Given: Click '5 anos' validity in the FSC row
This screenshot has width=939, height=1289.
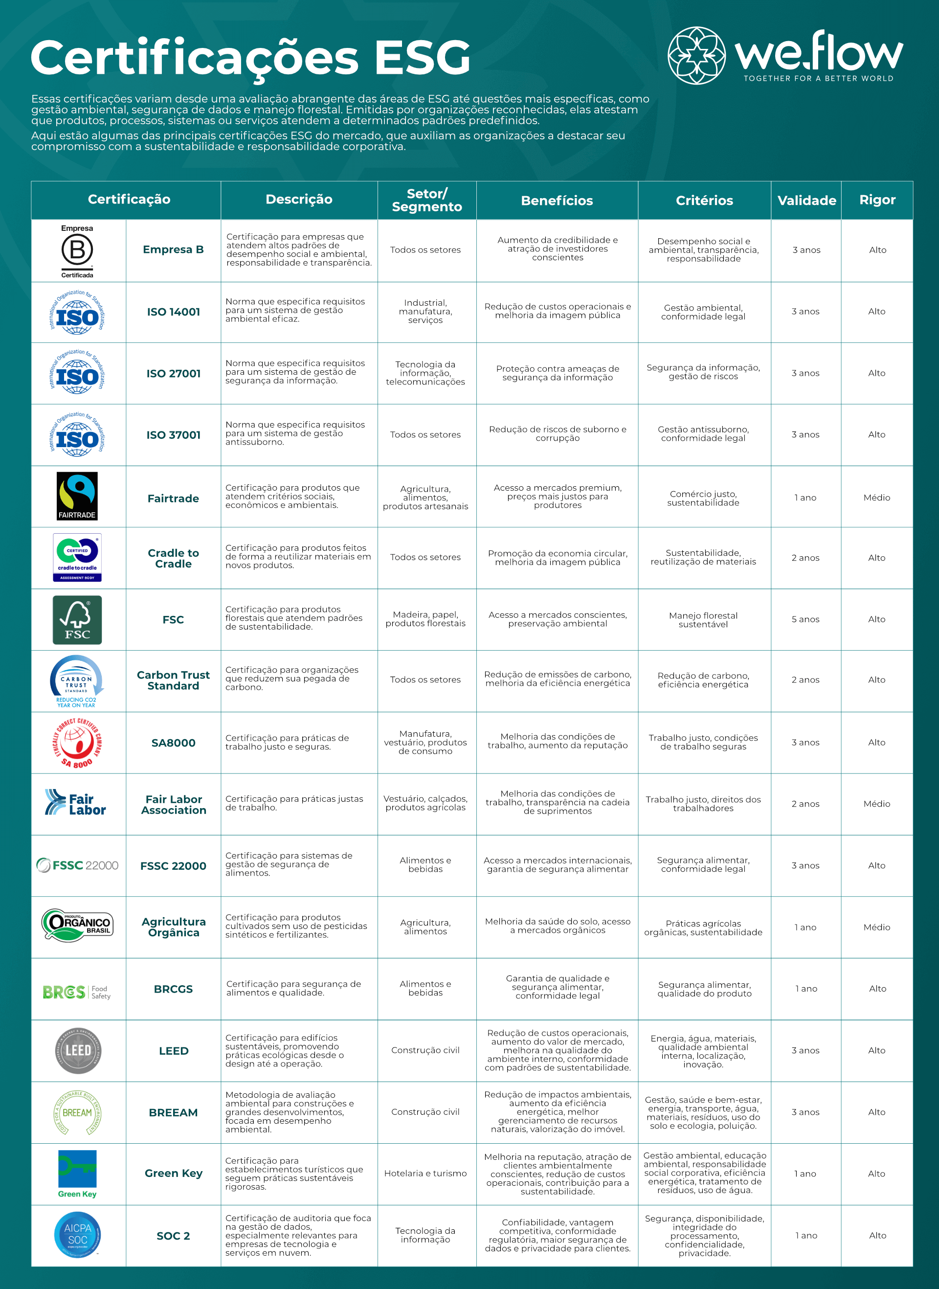Looking at the screenshot, I should tap(805, 619).
